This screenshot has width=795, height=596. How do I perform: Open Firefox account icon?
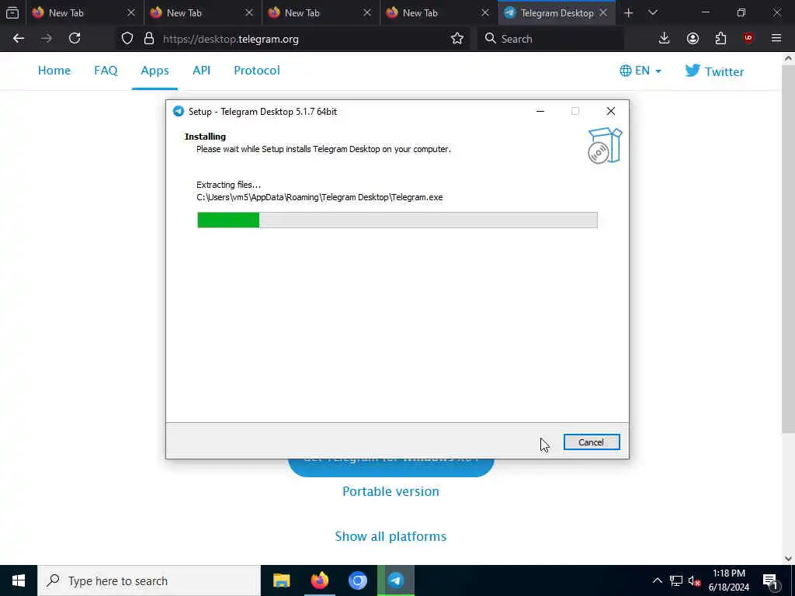tap(693, 39)
